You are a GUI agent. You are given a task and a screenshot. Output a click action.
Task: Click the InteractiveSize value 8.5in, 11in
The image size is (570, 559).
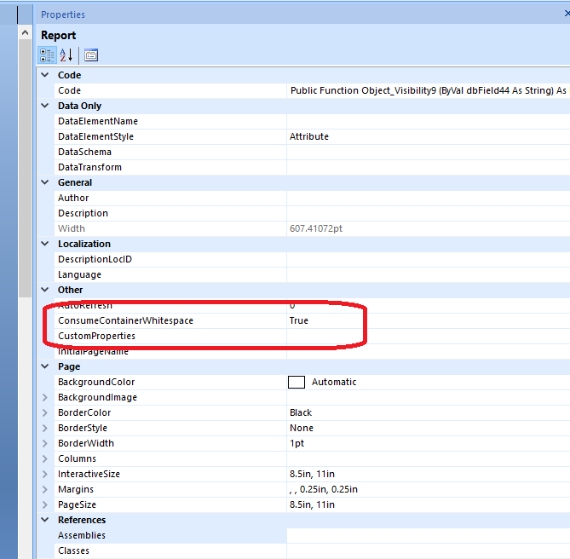tap(312, 474)
